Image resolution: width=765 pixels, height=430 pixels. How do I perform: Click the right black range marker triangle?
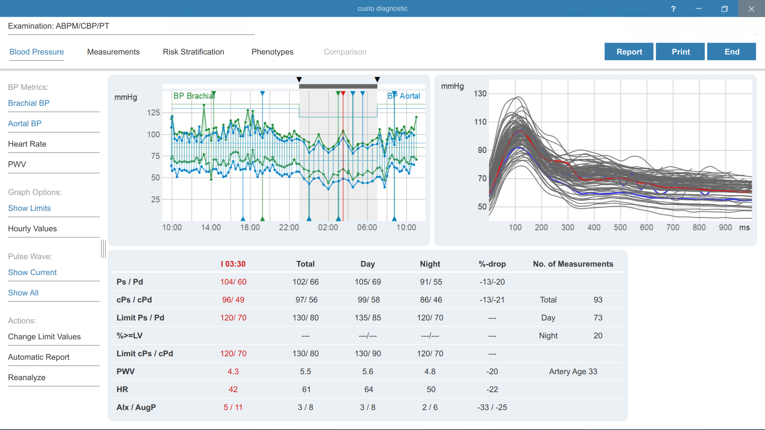[377, 80]
